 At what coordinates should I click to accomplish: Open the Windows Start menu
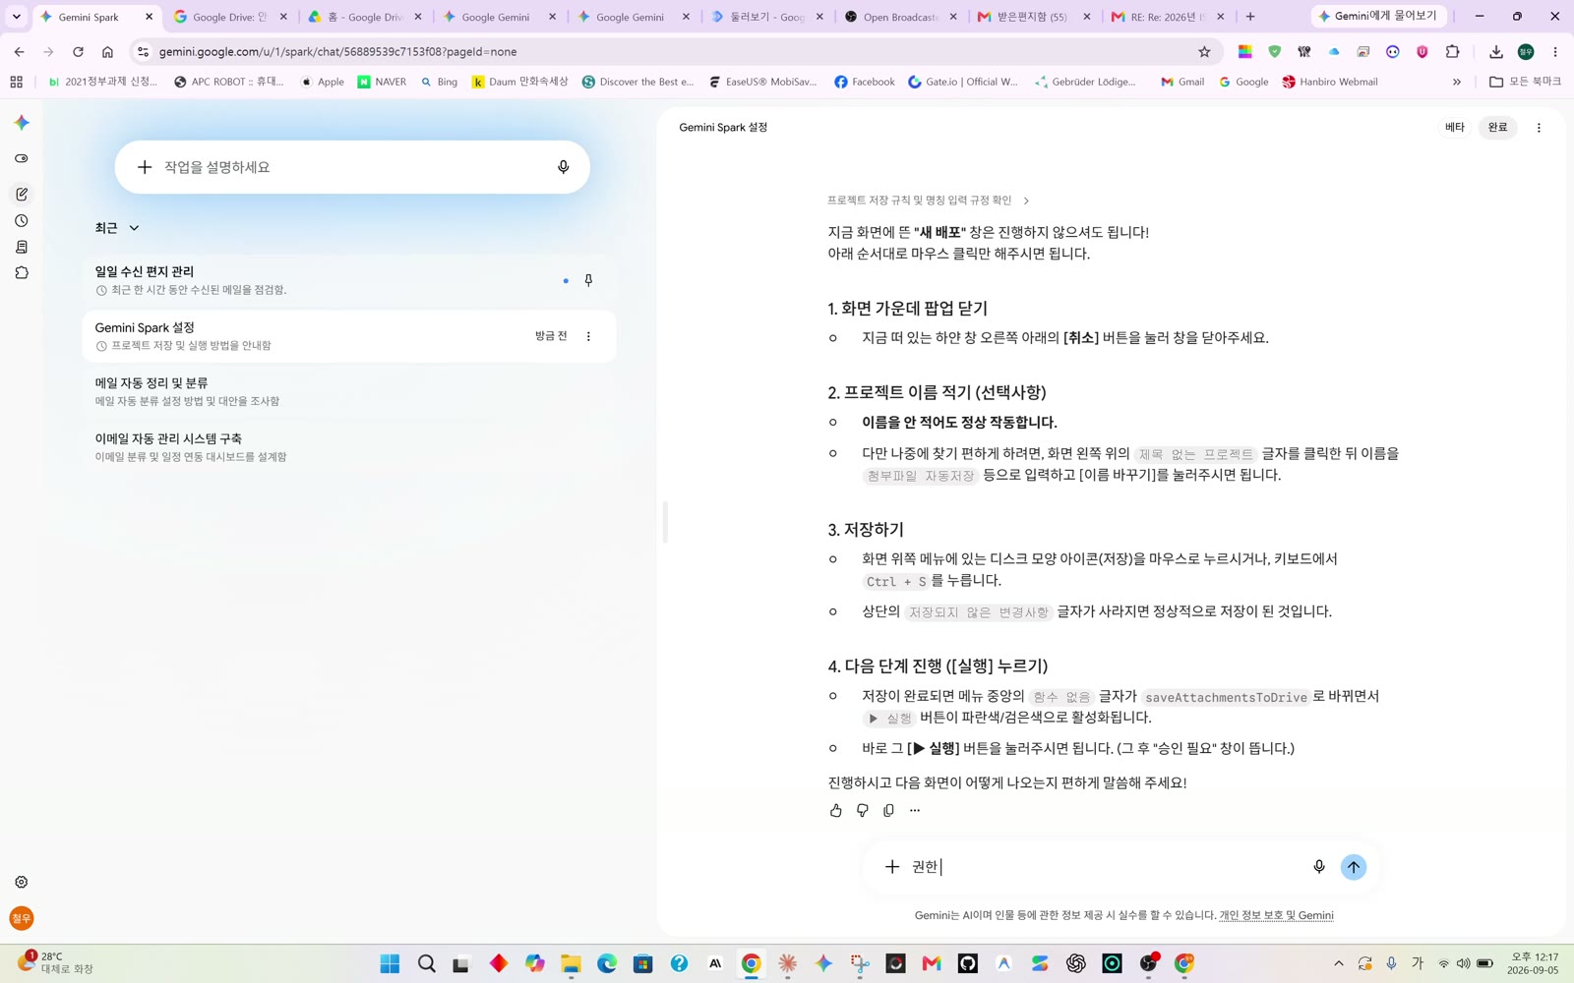click(x=390, y=963)
